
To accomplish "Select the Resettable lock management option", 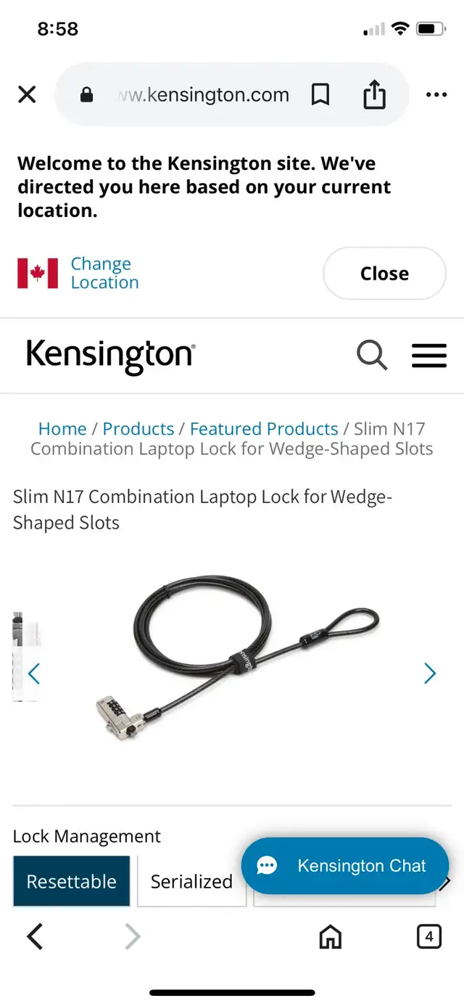I will point(72,881).
